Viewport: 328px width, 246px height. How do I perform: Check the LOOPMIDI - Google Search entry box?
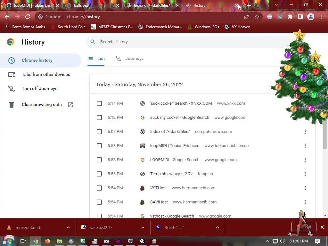pos(99,160)
